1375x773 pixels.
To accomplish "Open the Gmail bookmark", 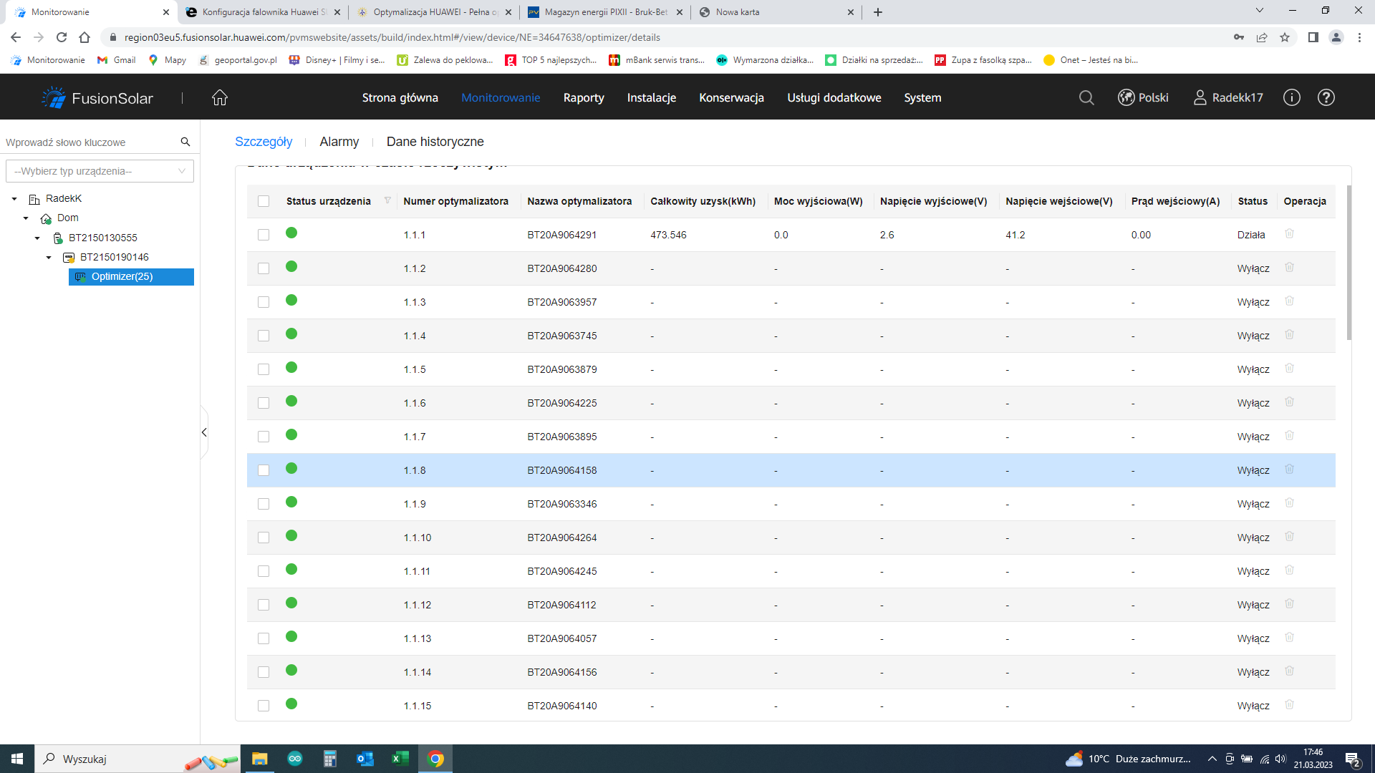I will coord(117,60).
